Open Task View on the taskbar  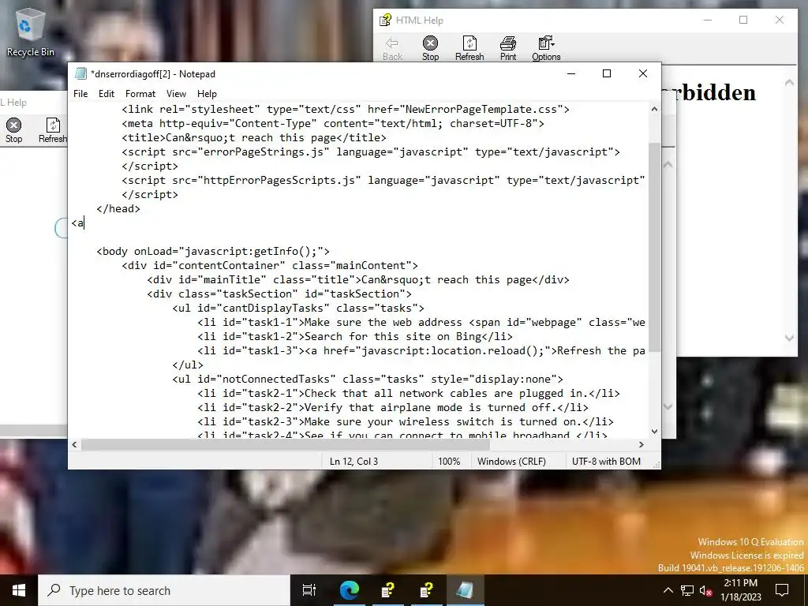(x=309, y=590)
